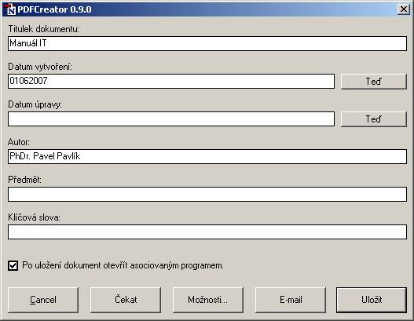414x321 pixels.
Task: Click the Datum vytvoření date field
Action: coord(171,82)
